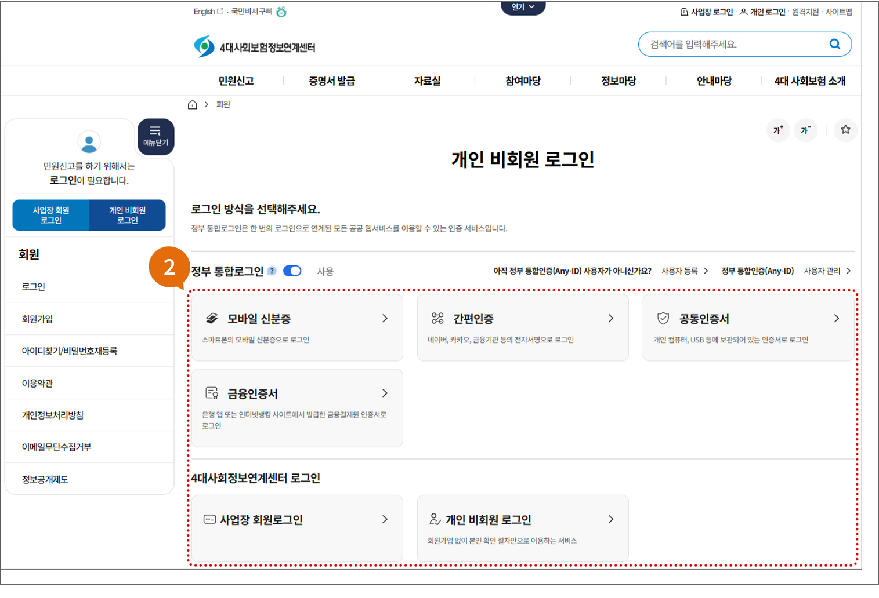Click the 모바일 신분증 stacked-card icon

click(212, 318)
